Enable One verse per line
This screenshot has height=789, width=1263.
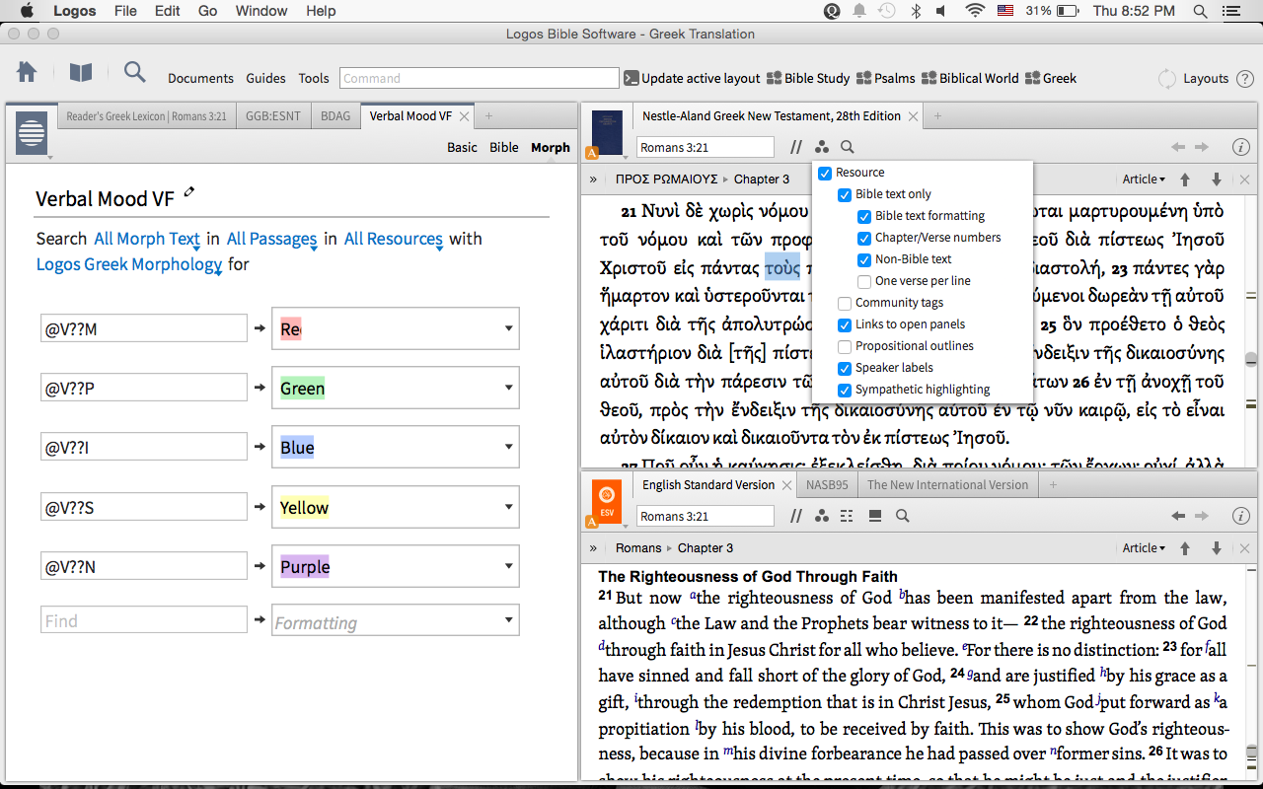(864, 281)
